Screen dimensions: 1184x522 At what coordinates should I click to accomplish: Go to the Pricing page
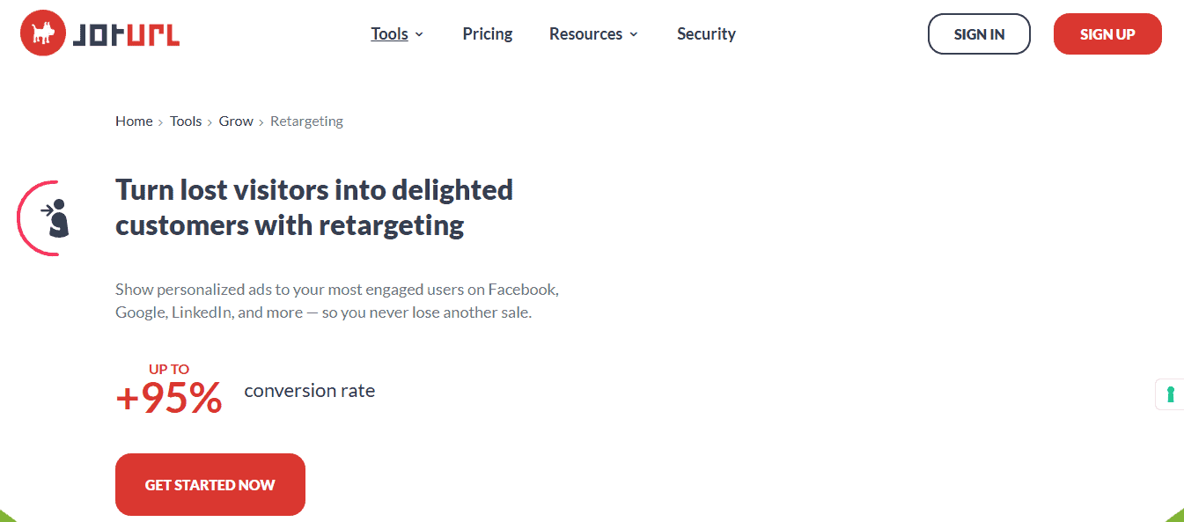tap(488, 33)
